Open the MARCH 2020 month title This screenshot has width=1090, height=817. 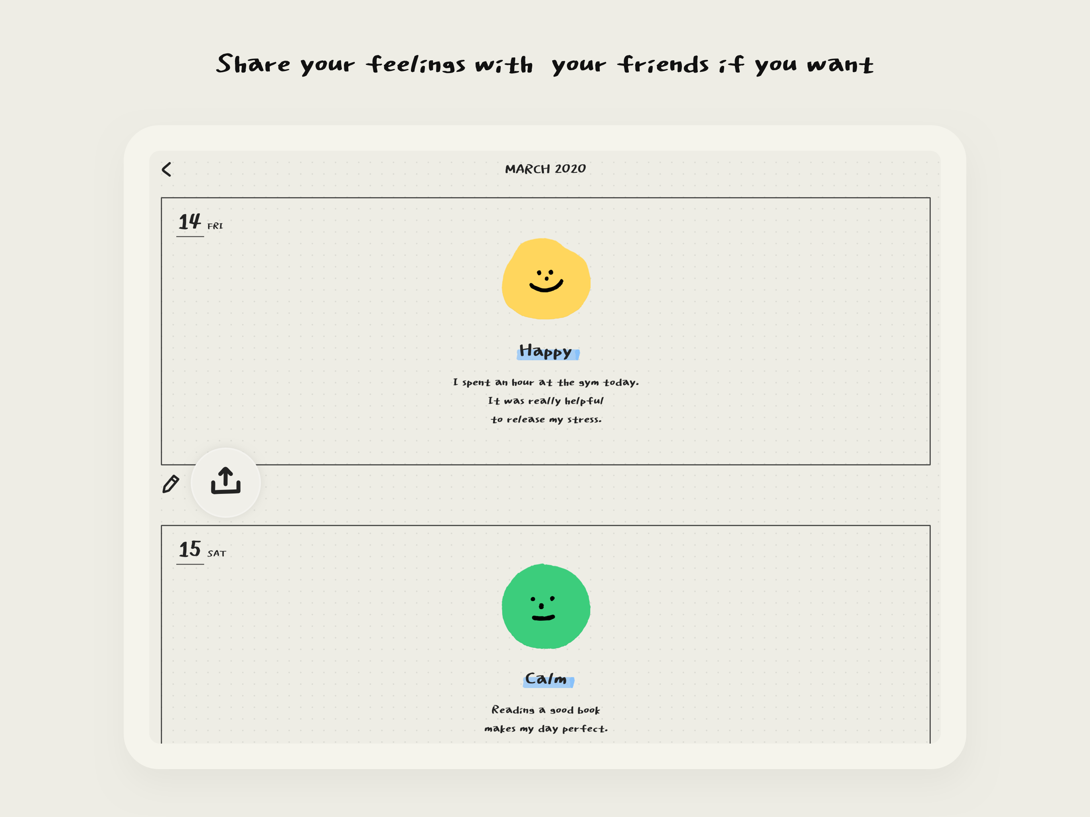(545, 169)
